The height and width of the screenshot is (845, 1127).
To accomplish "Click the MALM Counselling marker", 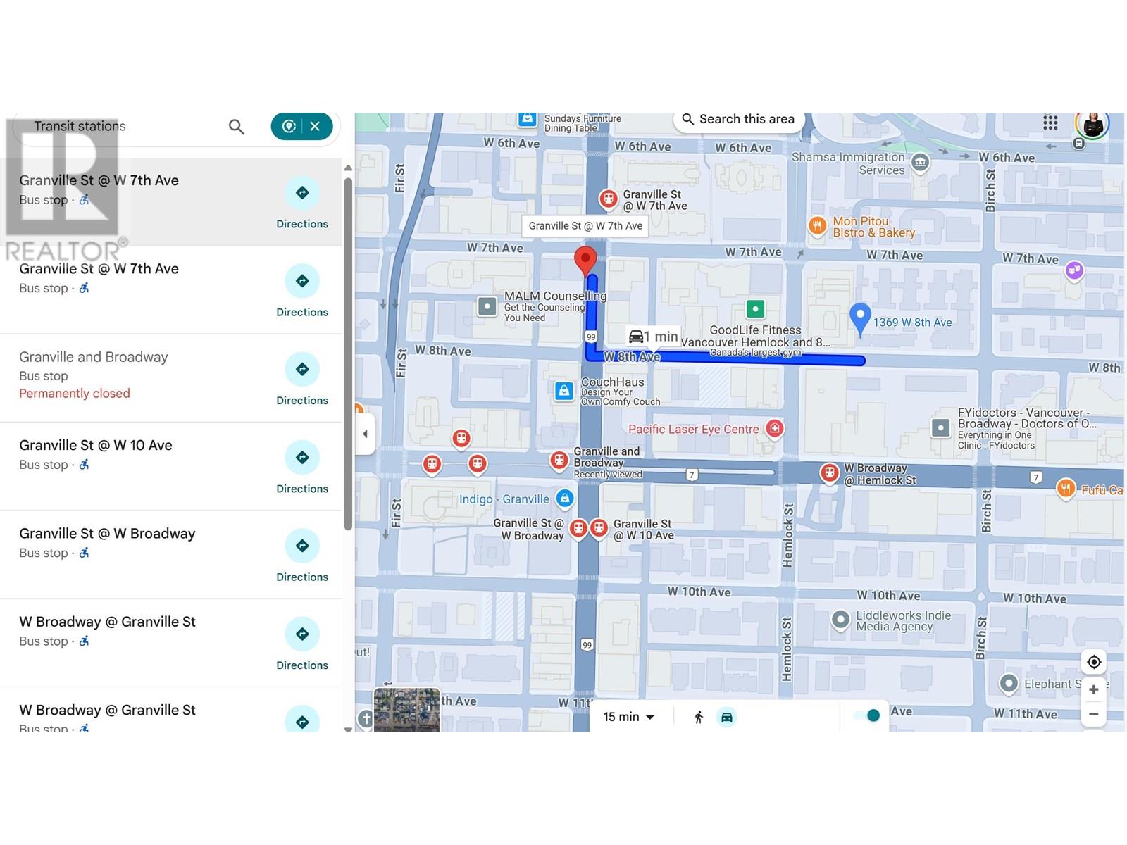I will 487,306.
